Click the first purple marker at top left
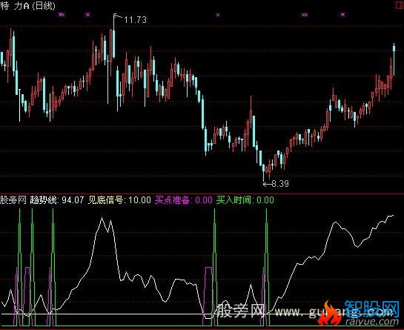 (x=62, y=15)
